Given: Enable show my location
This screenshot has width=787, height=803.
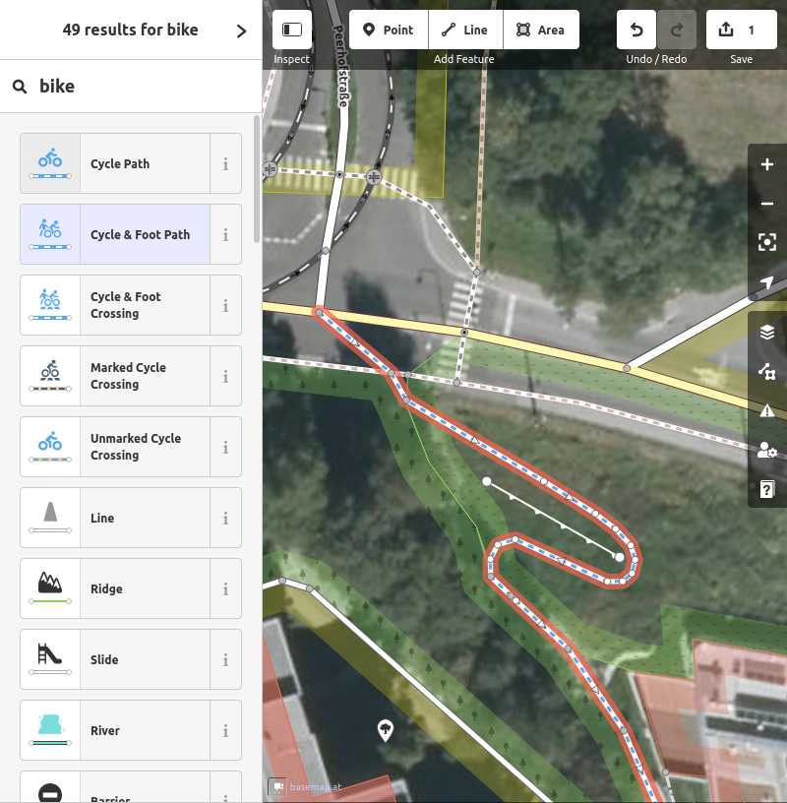Looking at the screenshot, I should (x=766, y=282).
